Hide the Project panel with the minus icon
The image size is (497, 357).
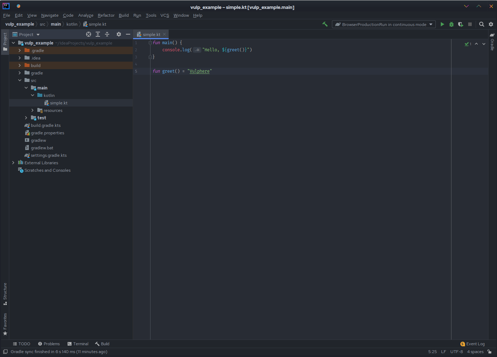coord(128,34)
